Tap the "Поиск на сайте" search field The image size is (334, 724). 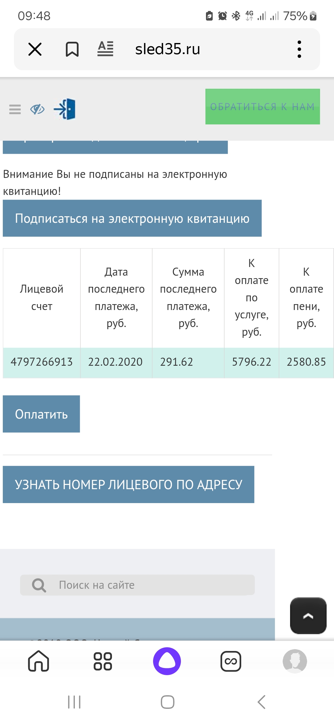point(148,585)
